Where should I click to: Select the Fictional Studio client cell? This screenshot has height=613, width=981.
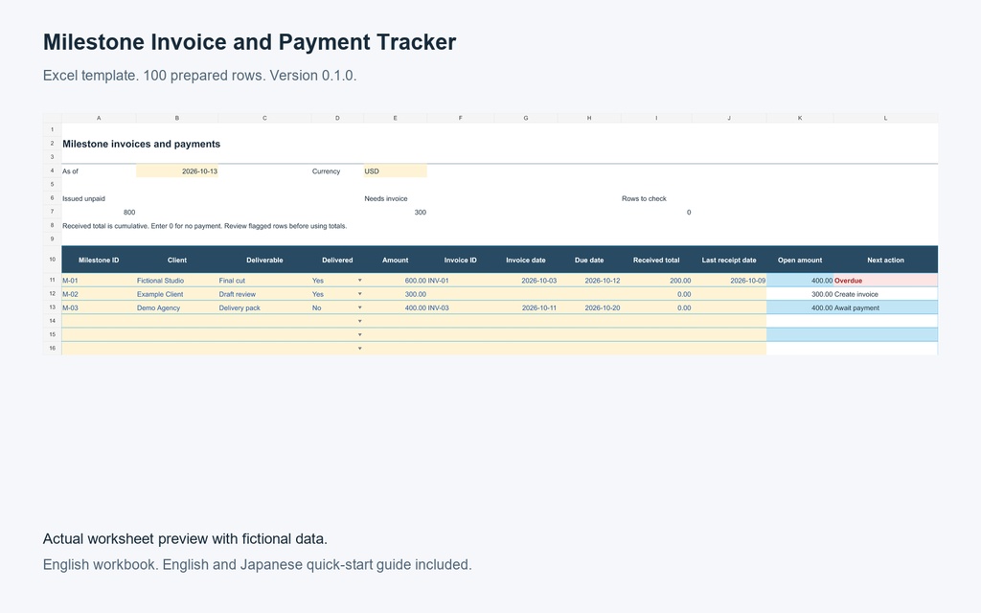[177, 281]
